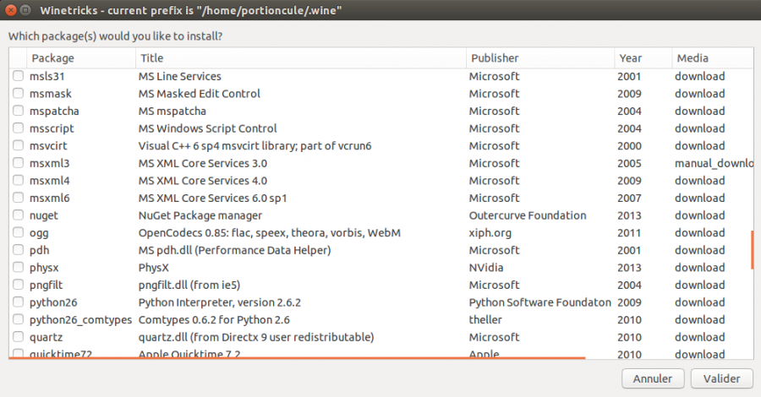Enable the msxml6 checkbox
This screenshot has height=397, width=761.
(18, 198)
